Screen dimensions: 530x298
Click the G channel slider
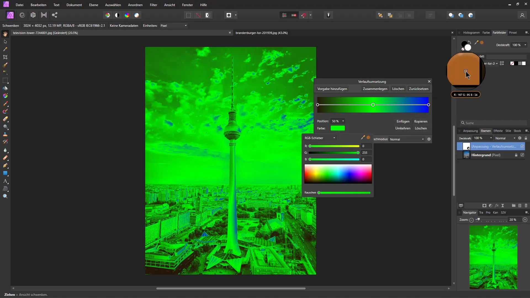[334, 153]
